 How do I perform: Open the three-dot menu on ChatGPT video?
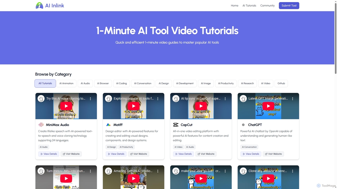(293, 99)
